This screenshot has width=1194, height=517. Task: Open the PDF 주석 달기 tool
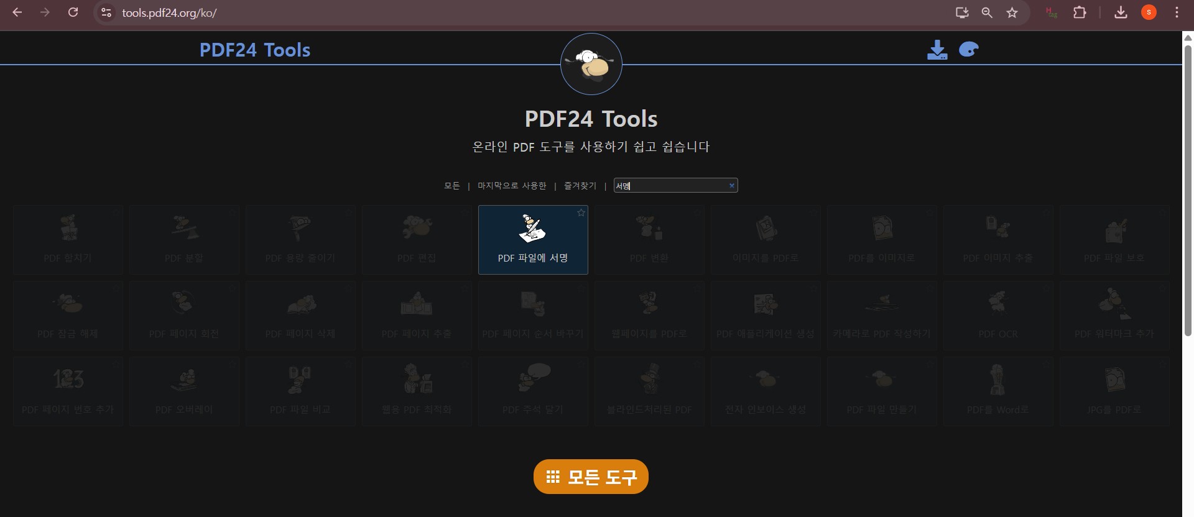[533, 391]
